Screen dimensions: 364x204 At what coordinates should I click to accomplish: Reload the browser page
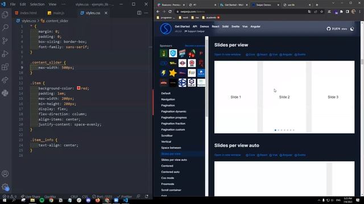(x=170, y=11)
